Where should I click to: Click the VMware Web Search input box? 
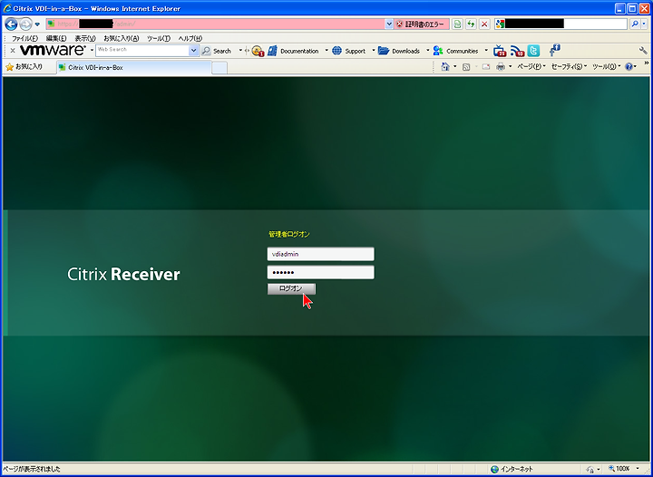142,51
